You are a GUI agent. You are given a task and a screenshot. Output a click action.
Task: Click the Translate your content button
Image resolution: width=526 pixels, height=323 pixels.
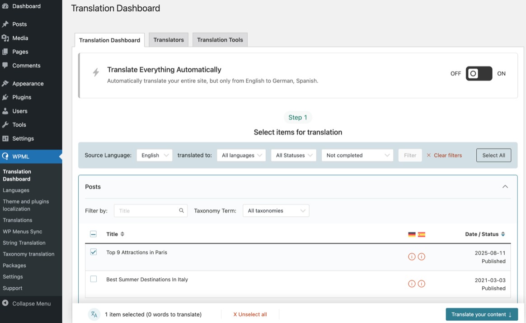(x=481, y=314)
